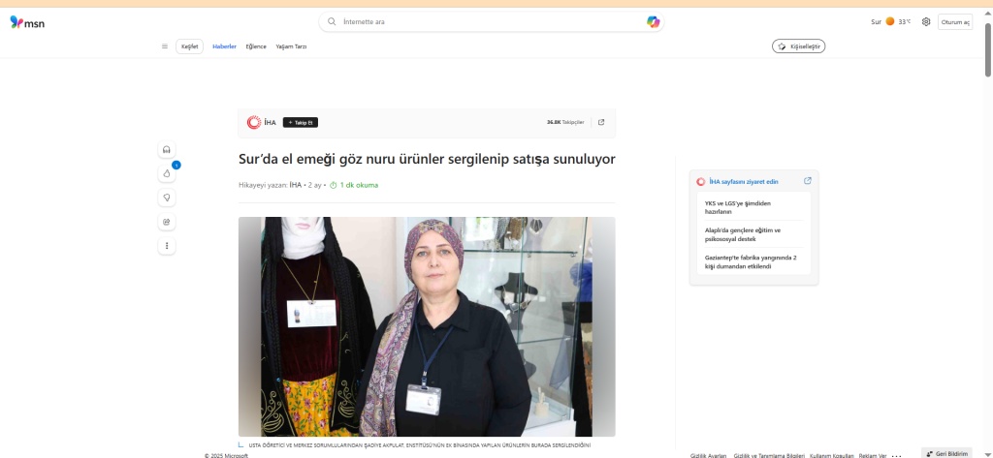Switch to the Eğlence tab
993x458 pixels.
pyautogui.click(x=256, y=46)
